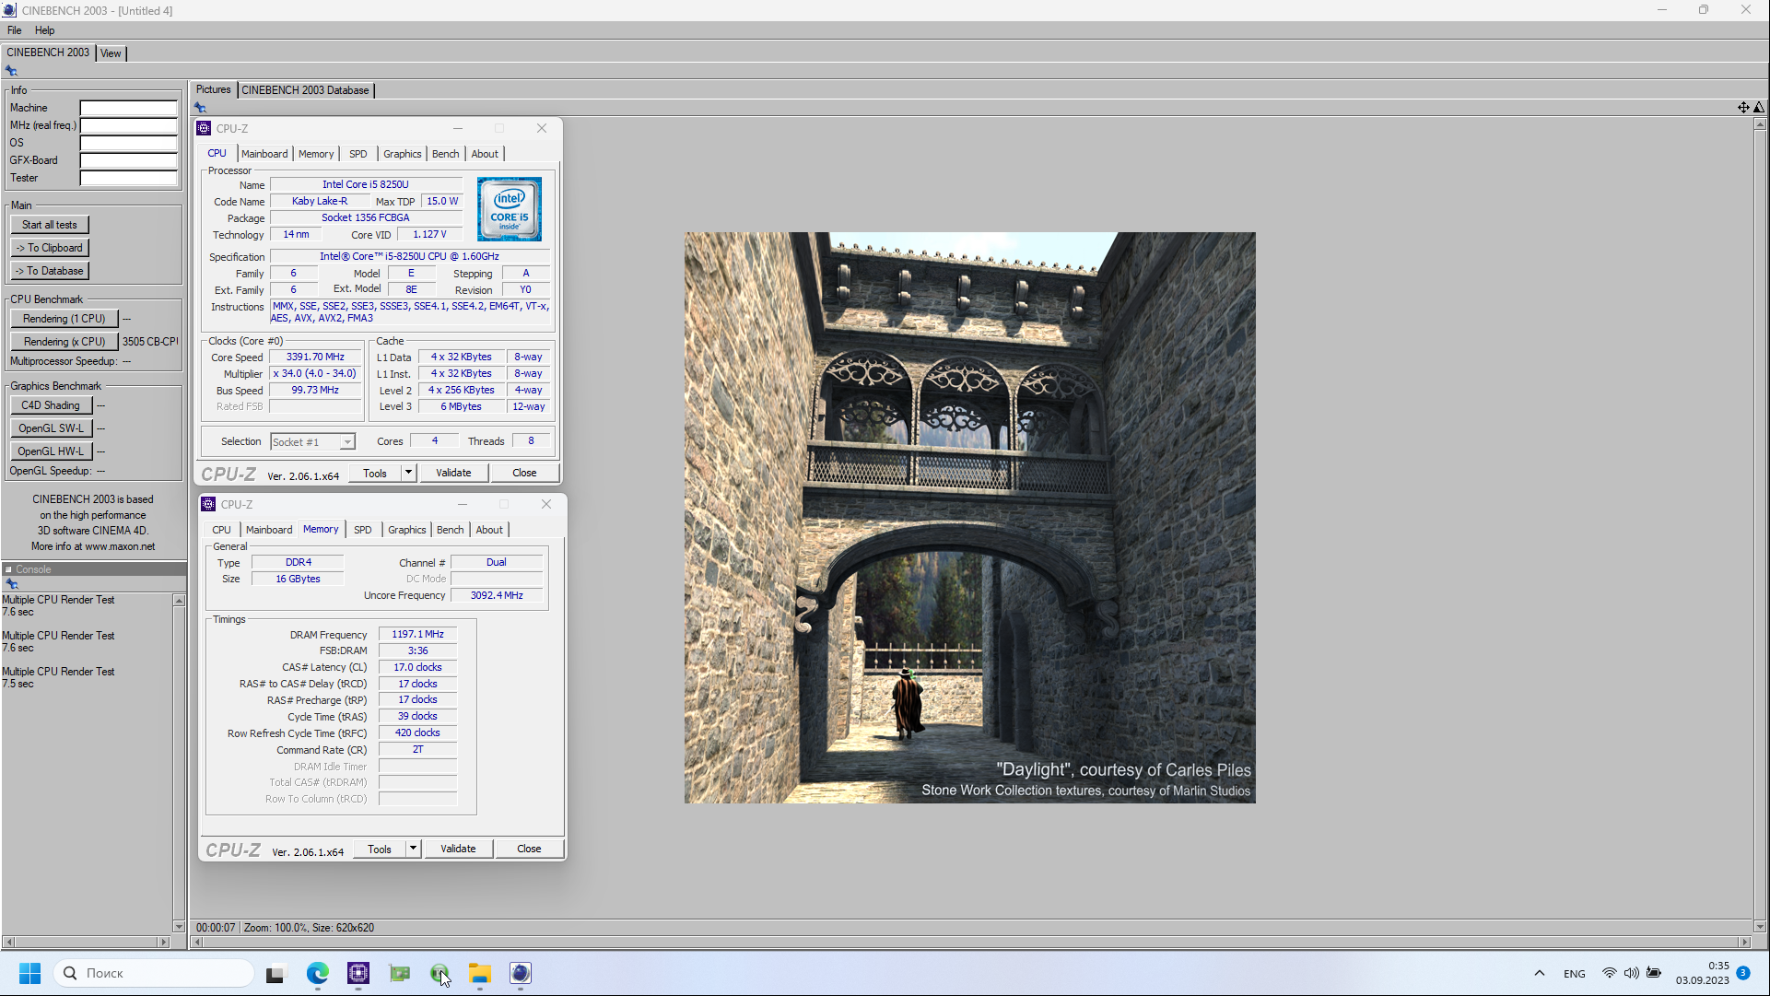
Task: Click the Tools button in the upper CPU-Z window
Action: pos(375,473)
